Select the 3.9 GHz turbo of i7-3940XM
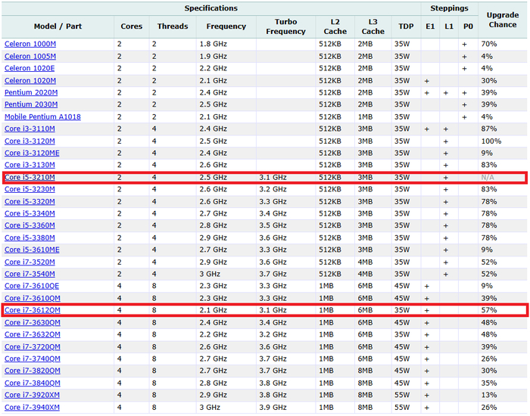Screen dimensions: 530x416 pyautogui.click(x=273, y=407)
